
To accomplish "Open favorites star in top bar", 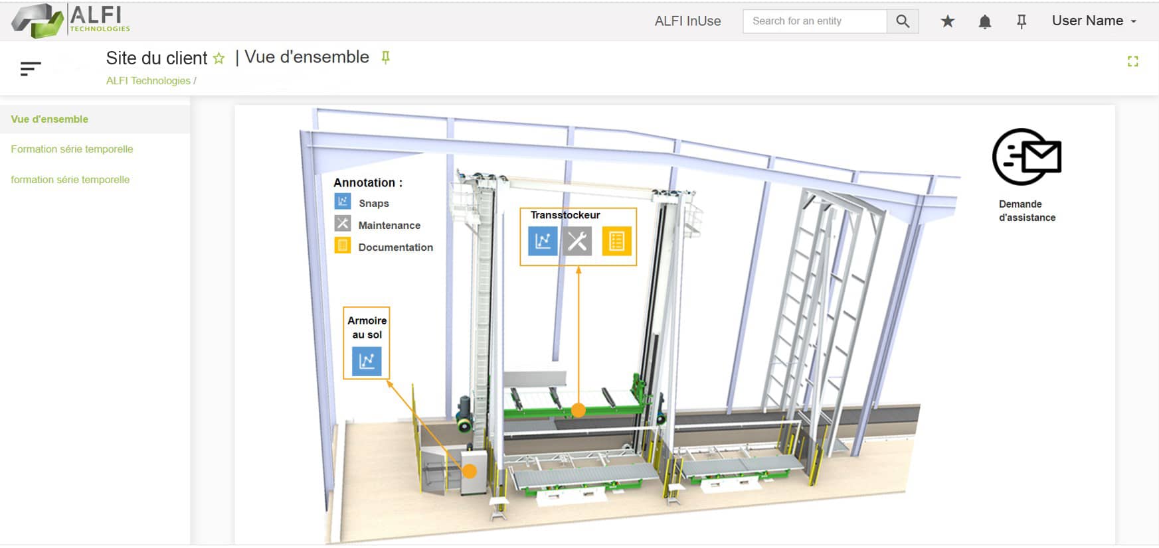I will 948,21.
